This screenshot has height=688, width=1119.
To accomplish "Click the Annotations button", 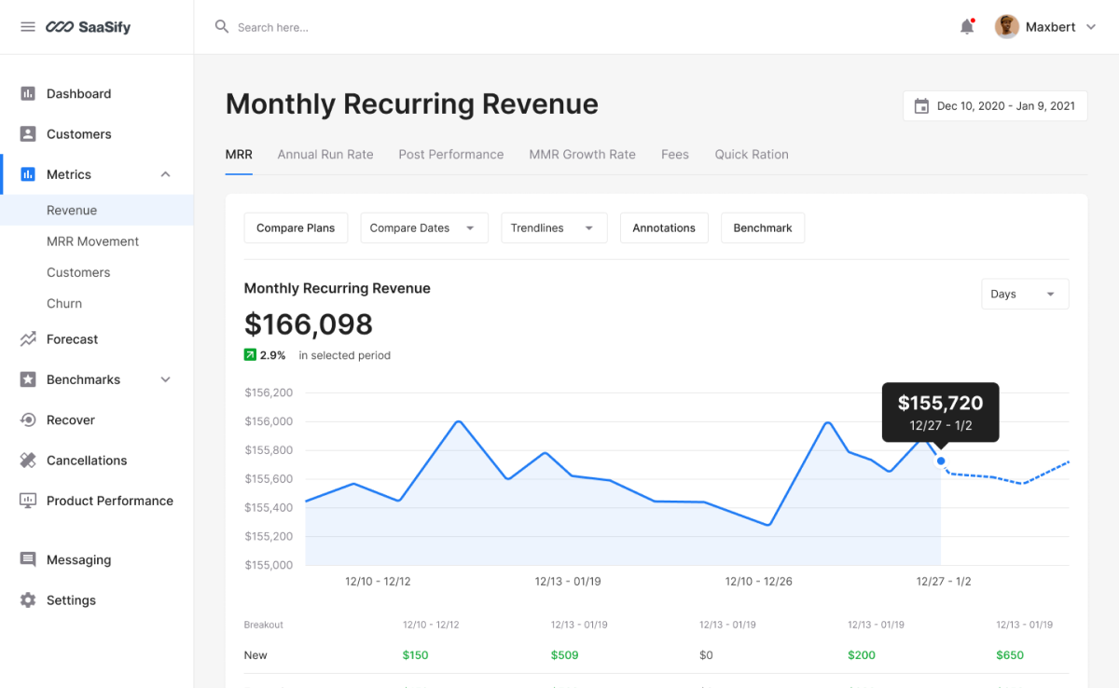I will click(x=664, y=228).
